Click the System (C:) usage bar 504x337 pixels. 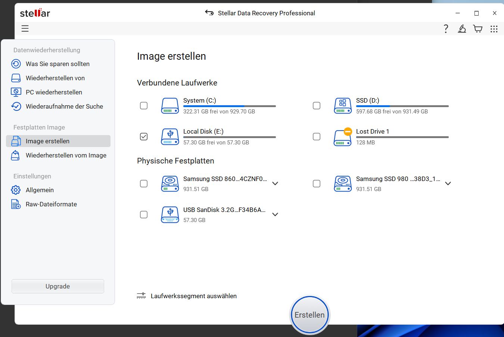pyautogui.click(x=230, y=106)
